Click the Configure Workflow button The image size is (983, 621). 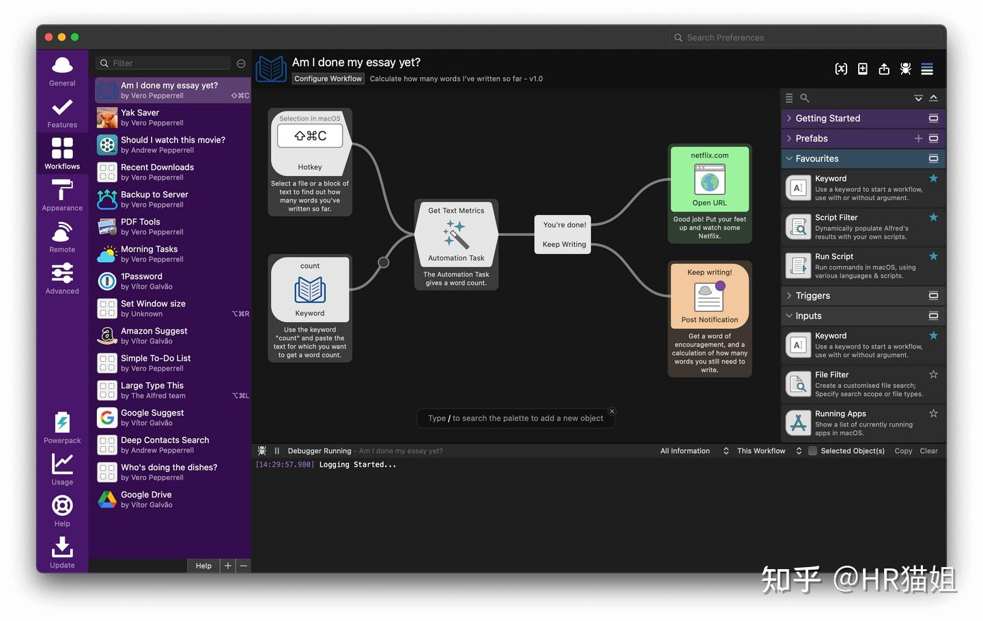point(328,78)
